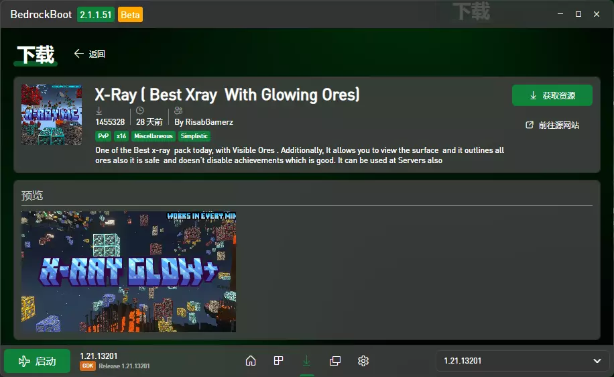Click the Beta badge in title bar

click(x=130, y=15)
